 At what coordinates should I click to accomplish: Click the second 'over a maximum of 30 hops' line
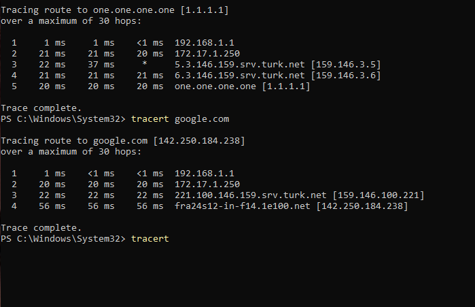[71, 152]
